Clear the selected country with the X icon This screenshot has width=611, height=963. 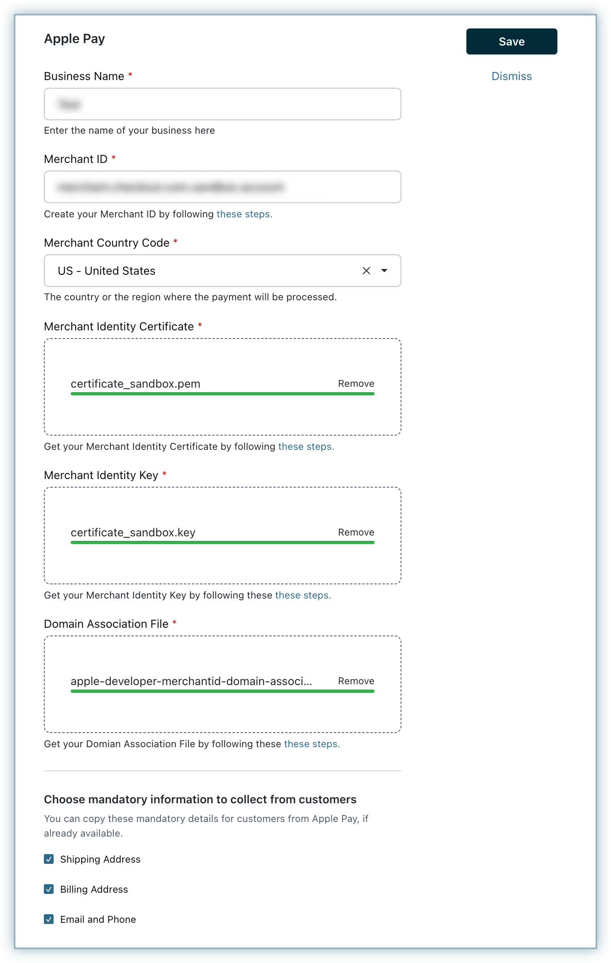366,271
